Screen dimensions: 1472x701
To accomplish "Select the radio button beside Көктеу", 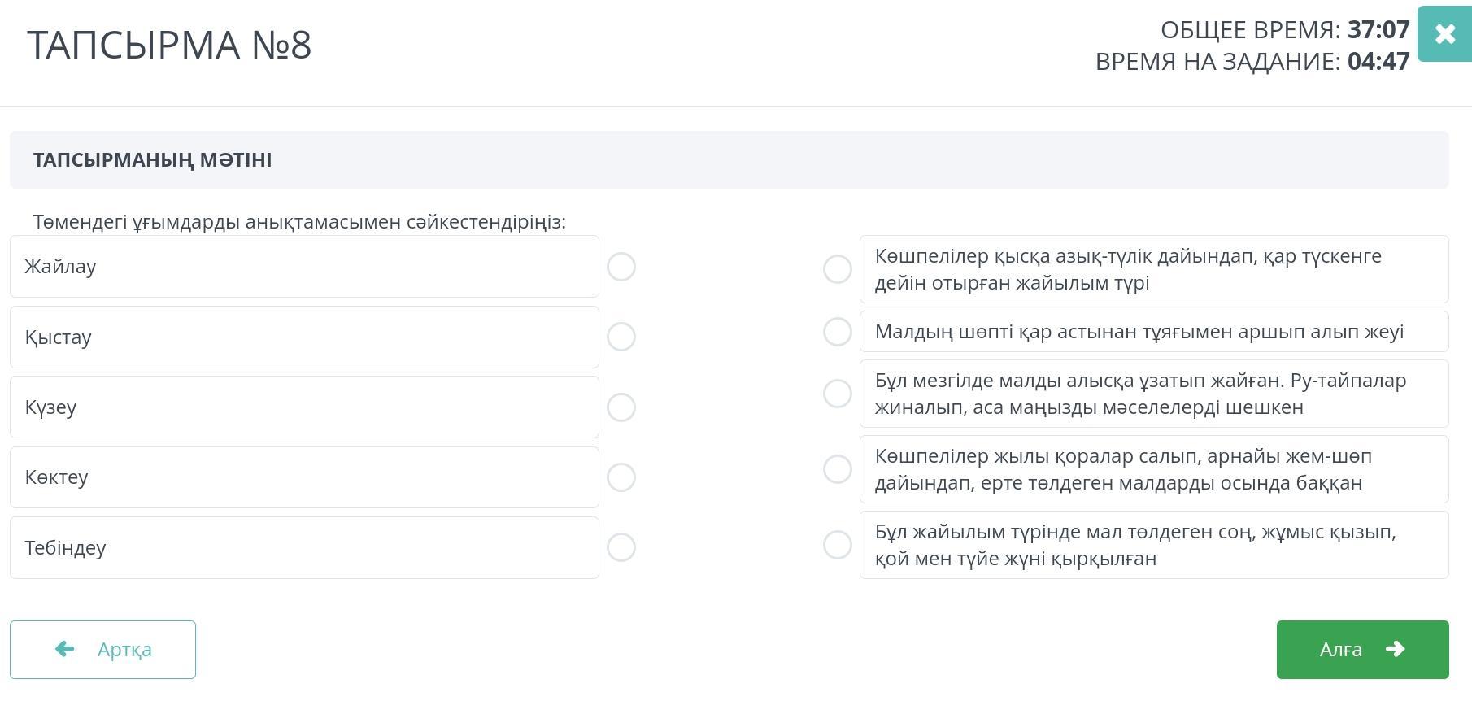I will pos(621,477).
